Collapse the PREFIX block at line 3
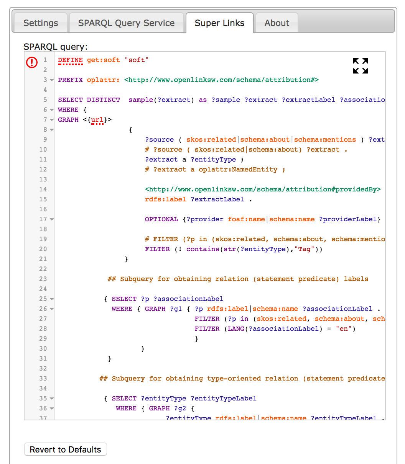405x464 pixels. pyautogui.click(x=51, y=80)
